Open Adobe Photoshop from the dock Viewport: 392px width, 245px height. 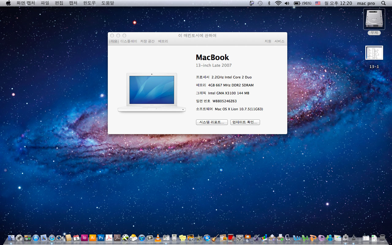click(101, 238)
